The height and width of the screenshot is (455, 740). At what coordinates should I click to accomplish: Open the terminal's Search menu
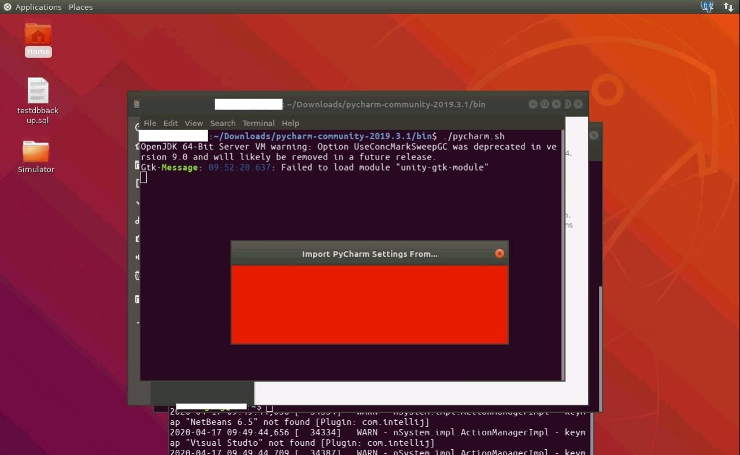pos(223,123)
